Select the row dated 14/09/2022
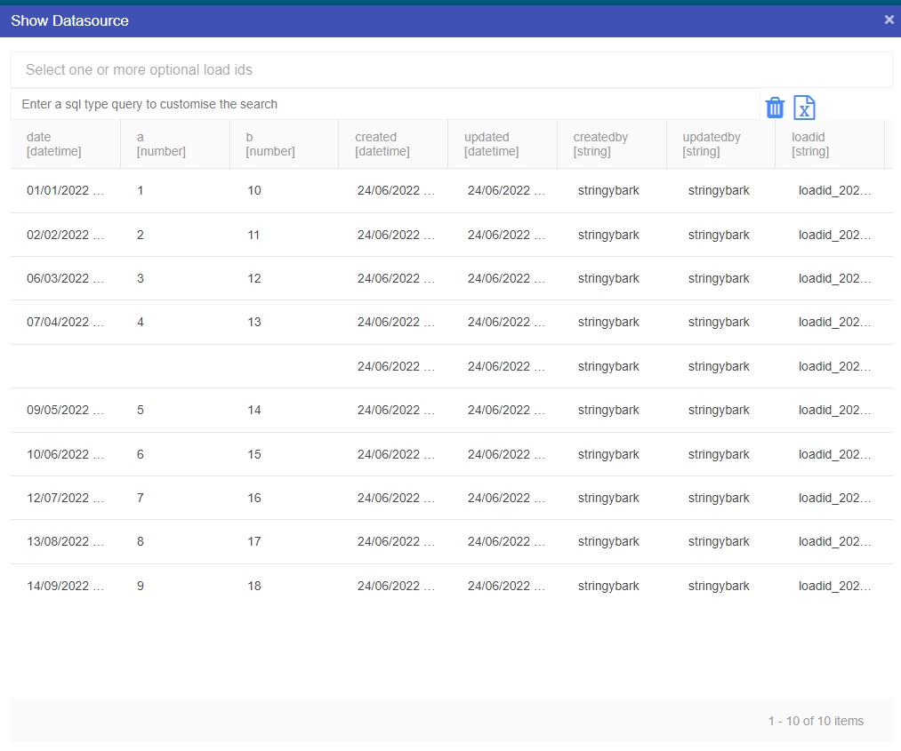Screen dimensions: 901x751 click(65, 586)
